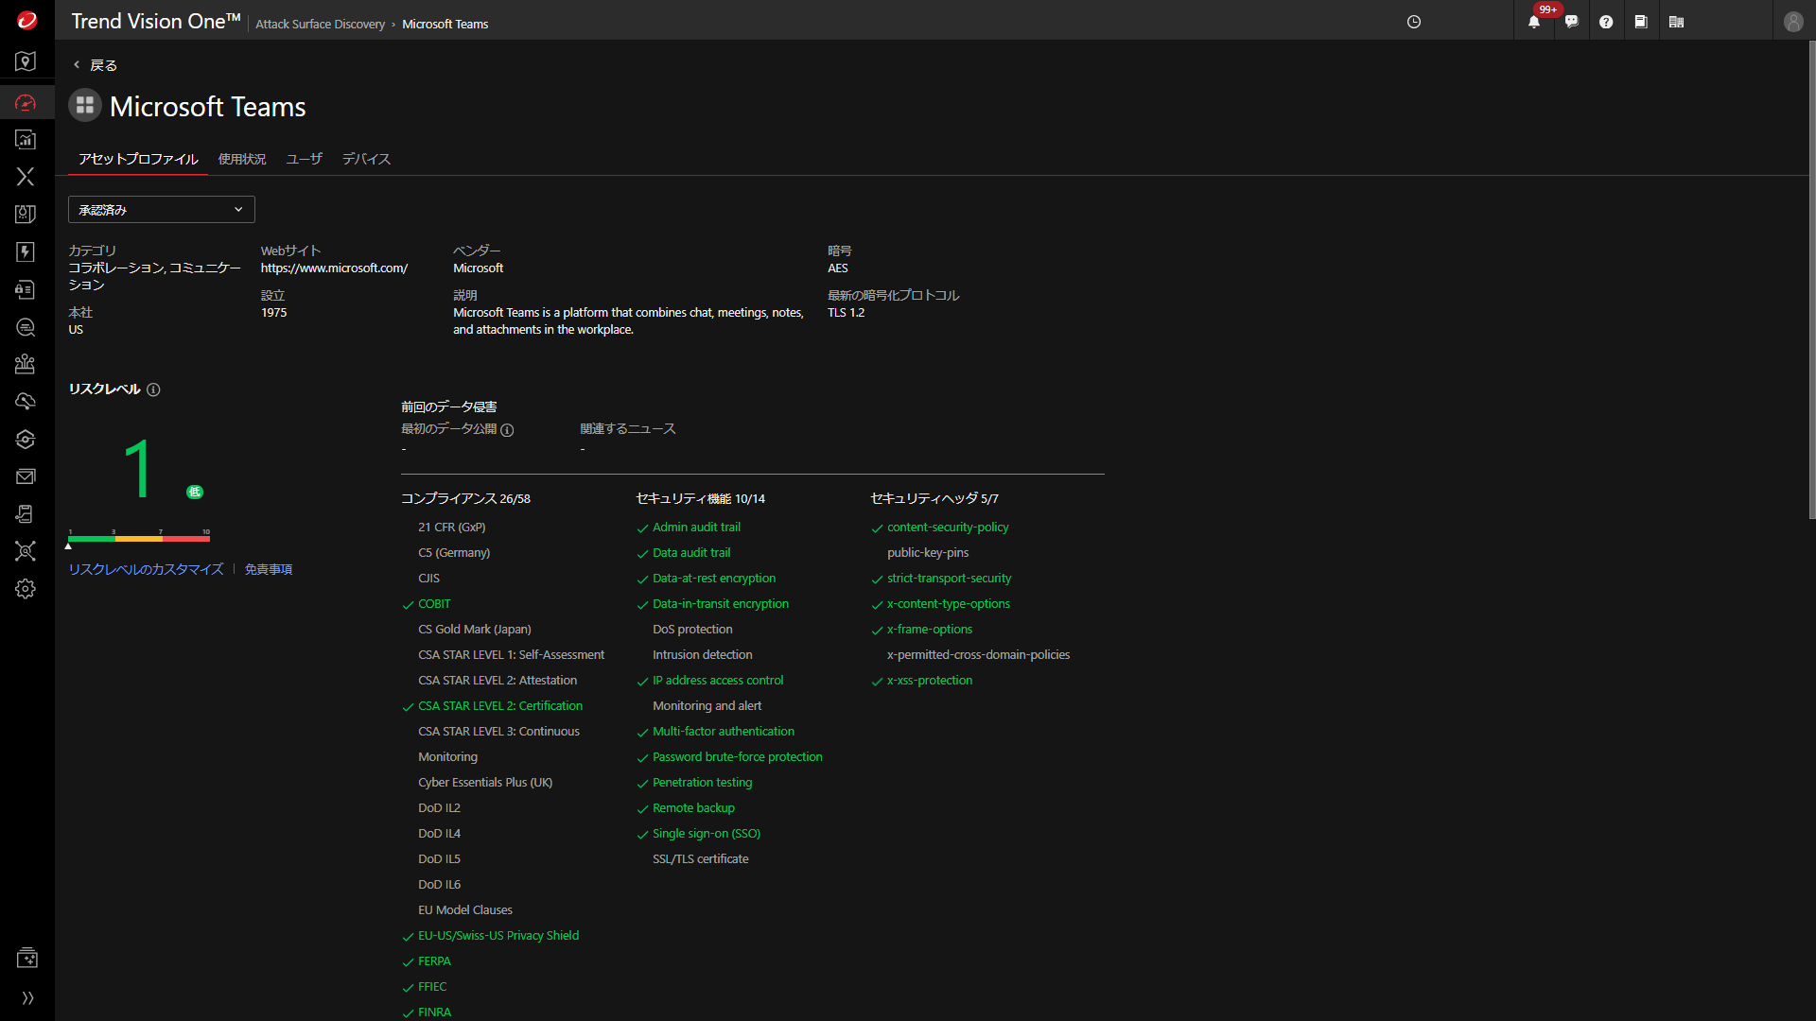Screen dimensions: 1816x1021
Task: Open the sparkle panel icon near sidebar bottom
Action: tap(26, 958)
